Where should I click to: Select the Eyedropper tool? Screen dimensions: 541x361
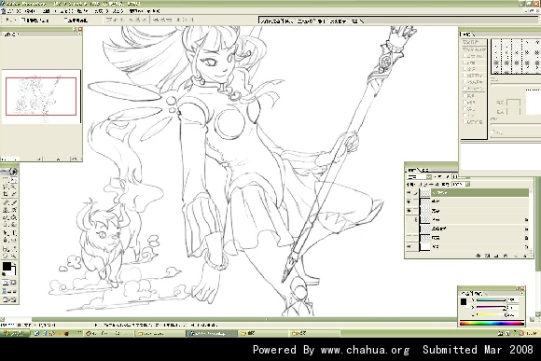pyautogui.click(x=14, y=249)
